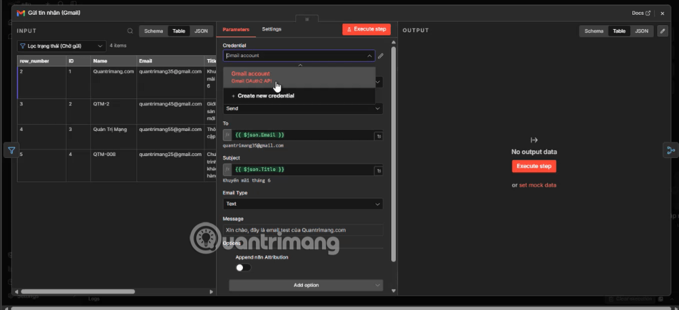This screenshot has width=679, height=310.
Task: Open the Parameters tab
Action: coord(236,29)
